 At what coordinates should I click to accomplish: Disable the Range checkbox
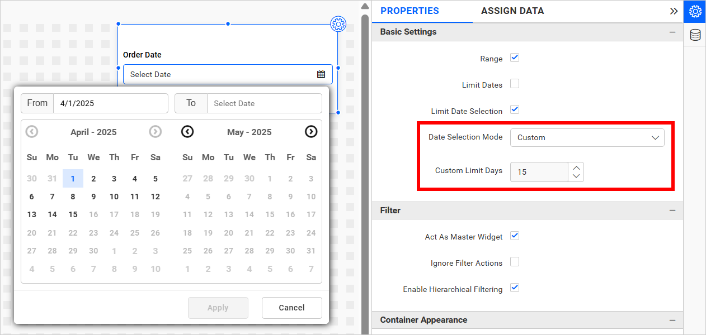coord(515,58)
